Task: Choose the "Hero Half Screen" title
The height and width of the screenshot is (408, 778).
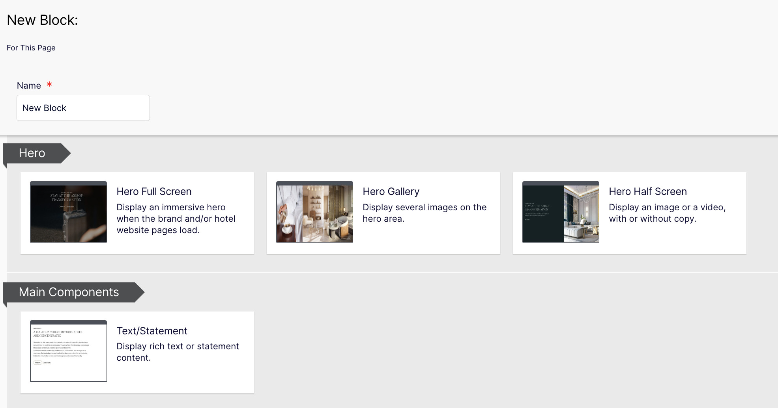Action: pyautogui.click(x=647, y=191)
